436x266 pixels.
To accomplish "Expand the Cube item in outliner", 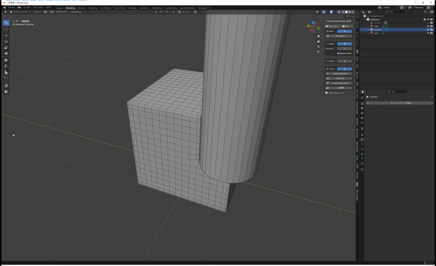I will (368, 26).
